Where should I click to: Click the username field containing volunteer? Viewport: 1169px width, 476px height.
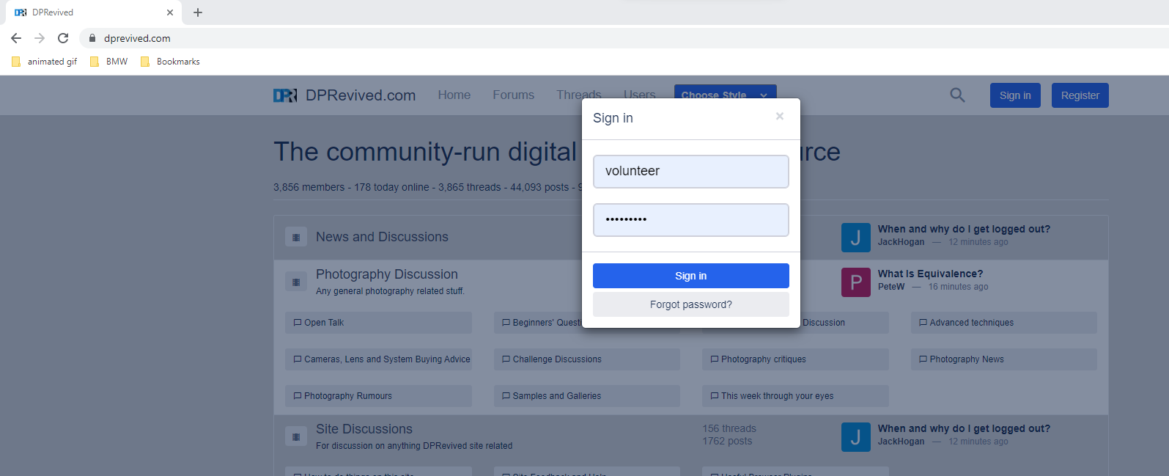691,172
